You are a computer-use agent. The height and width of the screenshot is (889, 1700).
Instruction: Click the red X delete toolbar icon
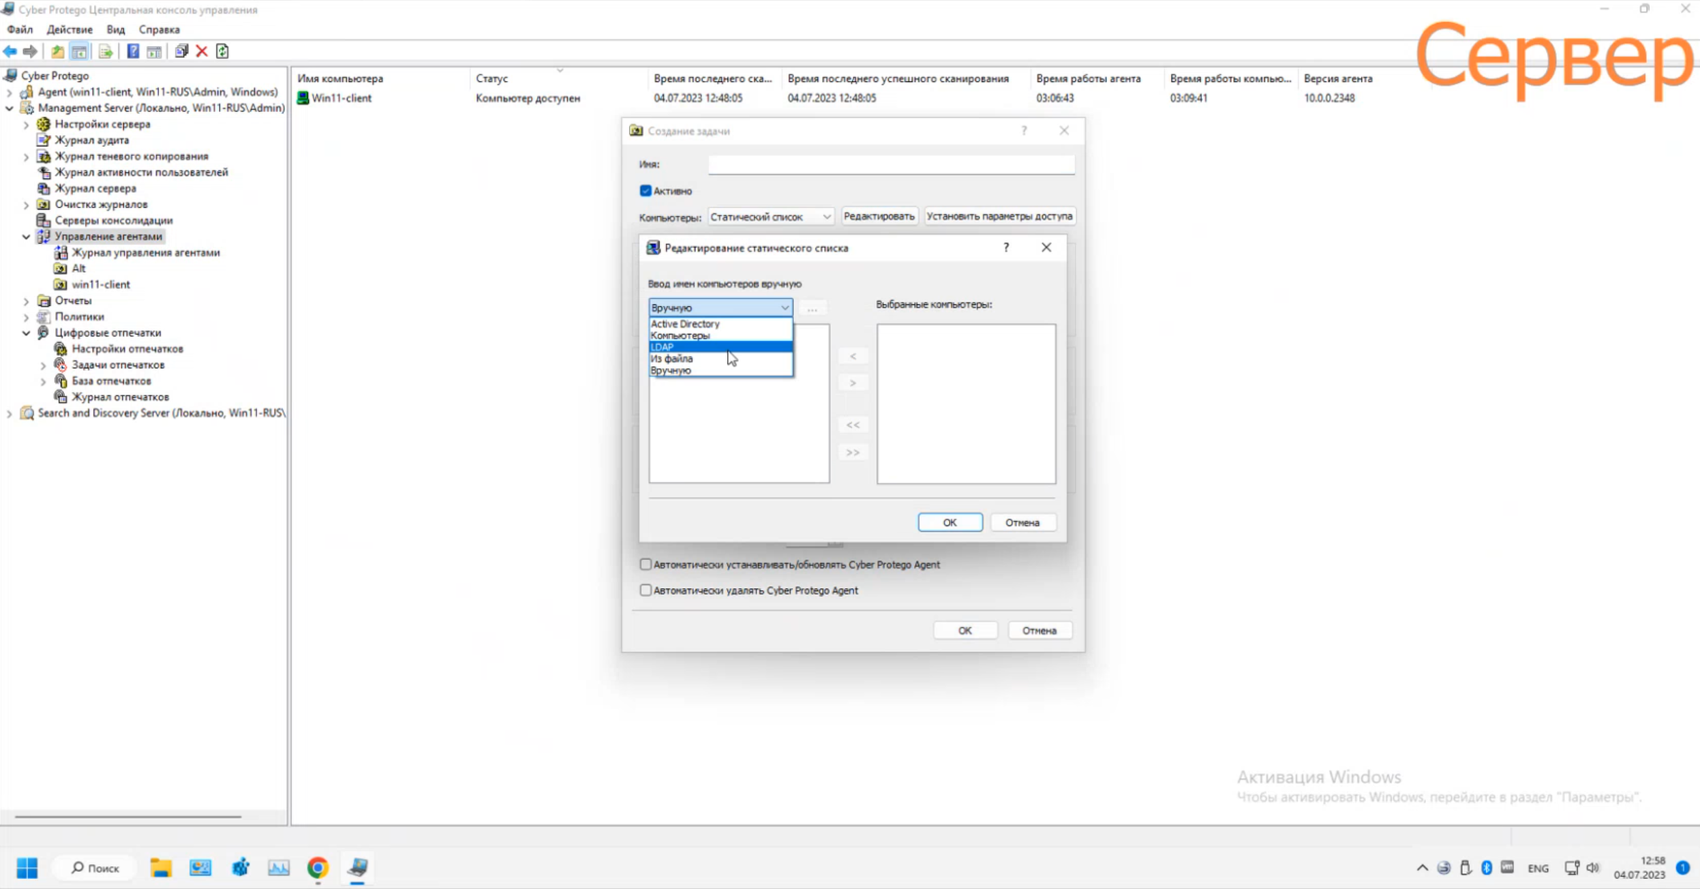point(202,51)
